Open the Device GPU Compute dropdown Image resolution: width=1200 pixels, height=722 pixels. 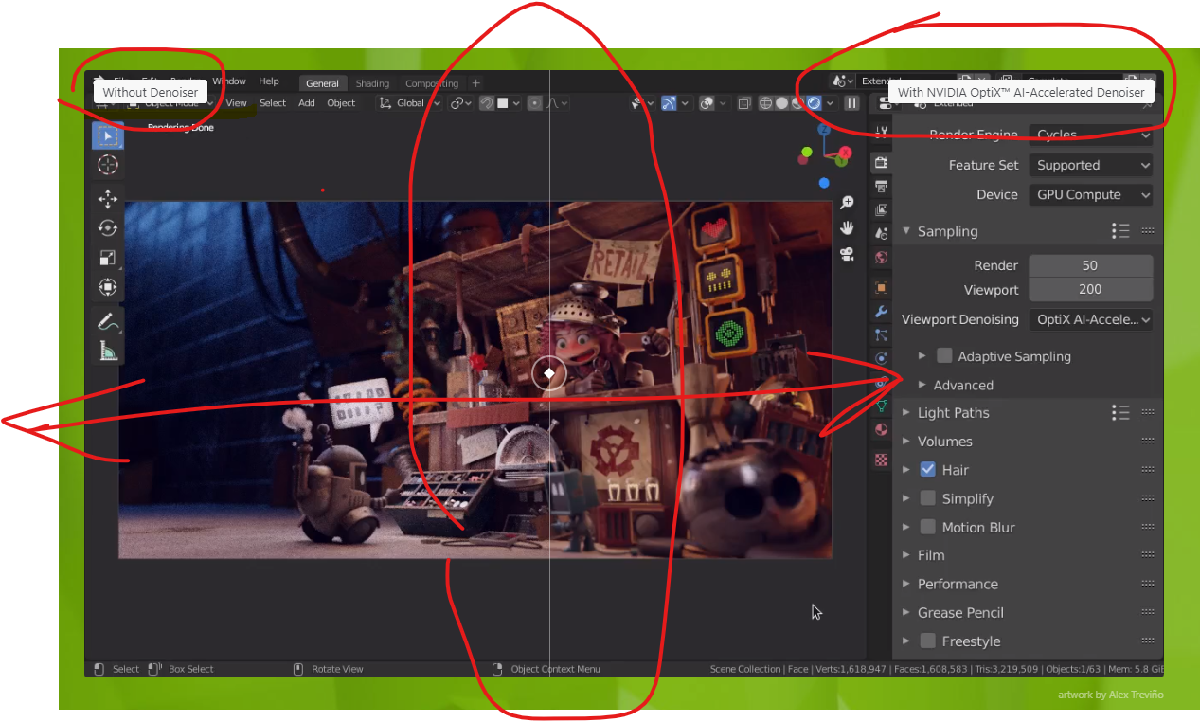point(1091,194)
